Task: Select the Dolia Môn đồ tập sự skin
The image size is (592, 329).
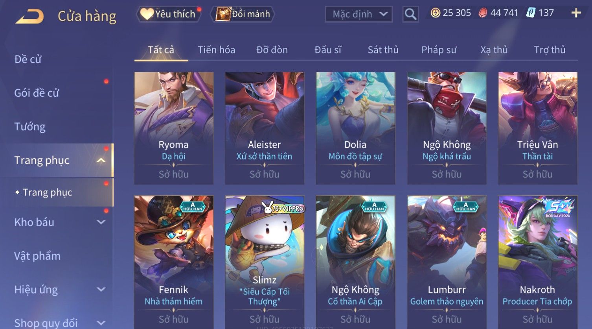Action: [x=355, y=128]
